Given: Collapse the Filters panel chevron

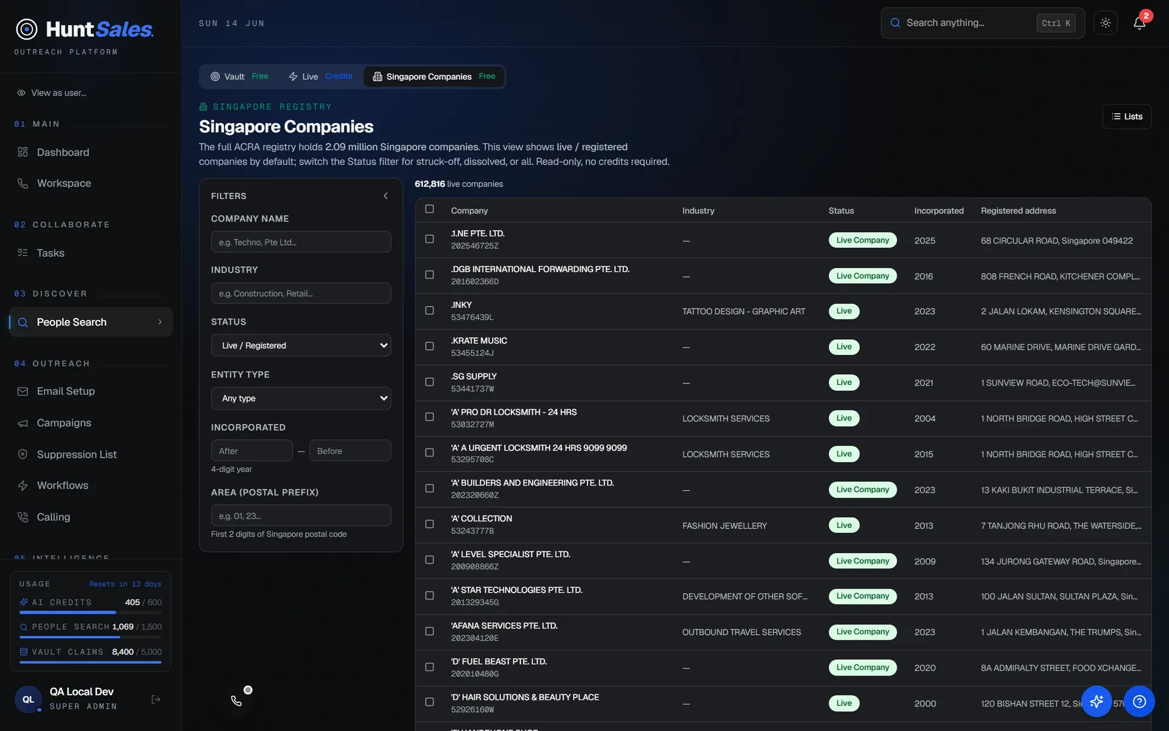Looking at the screenshot, I should click(385, 196).
